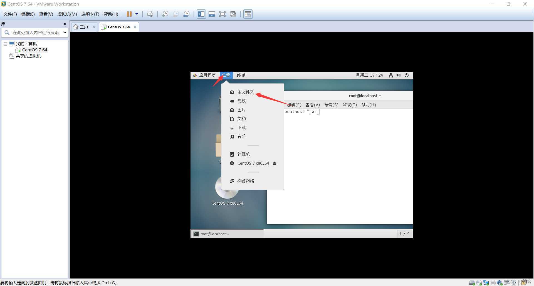Image resolution: width=534 pixels, height=286 pixels.
Task: Click the printer status bar icon
Action: click(x=493, y=283)
